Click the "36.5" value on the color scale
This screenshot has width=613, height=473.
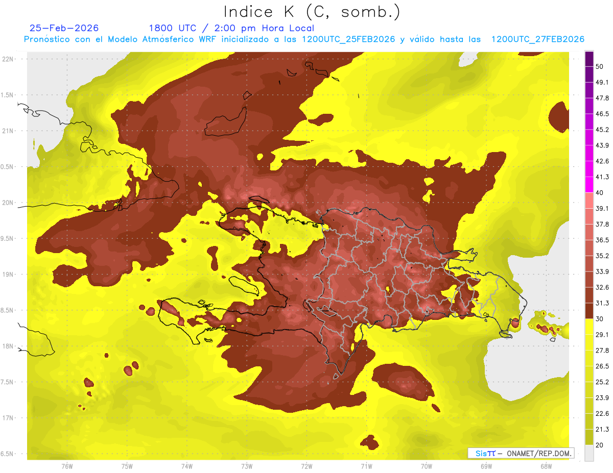[x=602, y=240]
